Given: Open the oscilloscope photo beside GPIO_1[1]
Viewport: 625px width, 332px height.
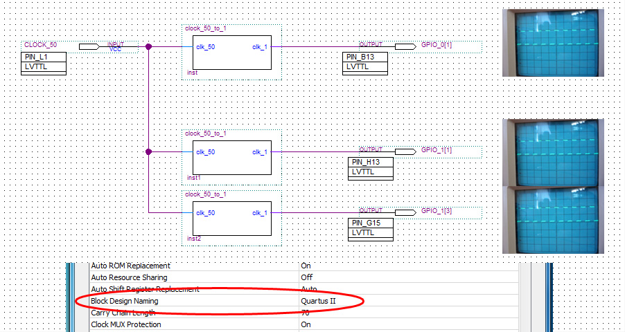Looking at the screenshot, I should [x=553, y=152].
